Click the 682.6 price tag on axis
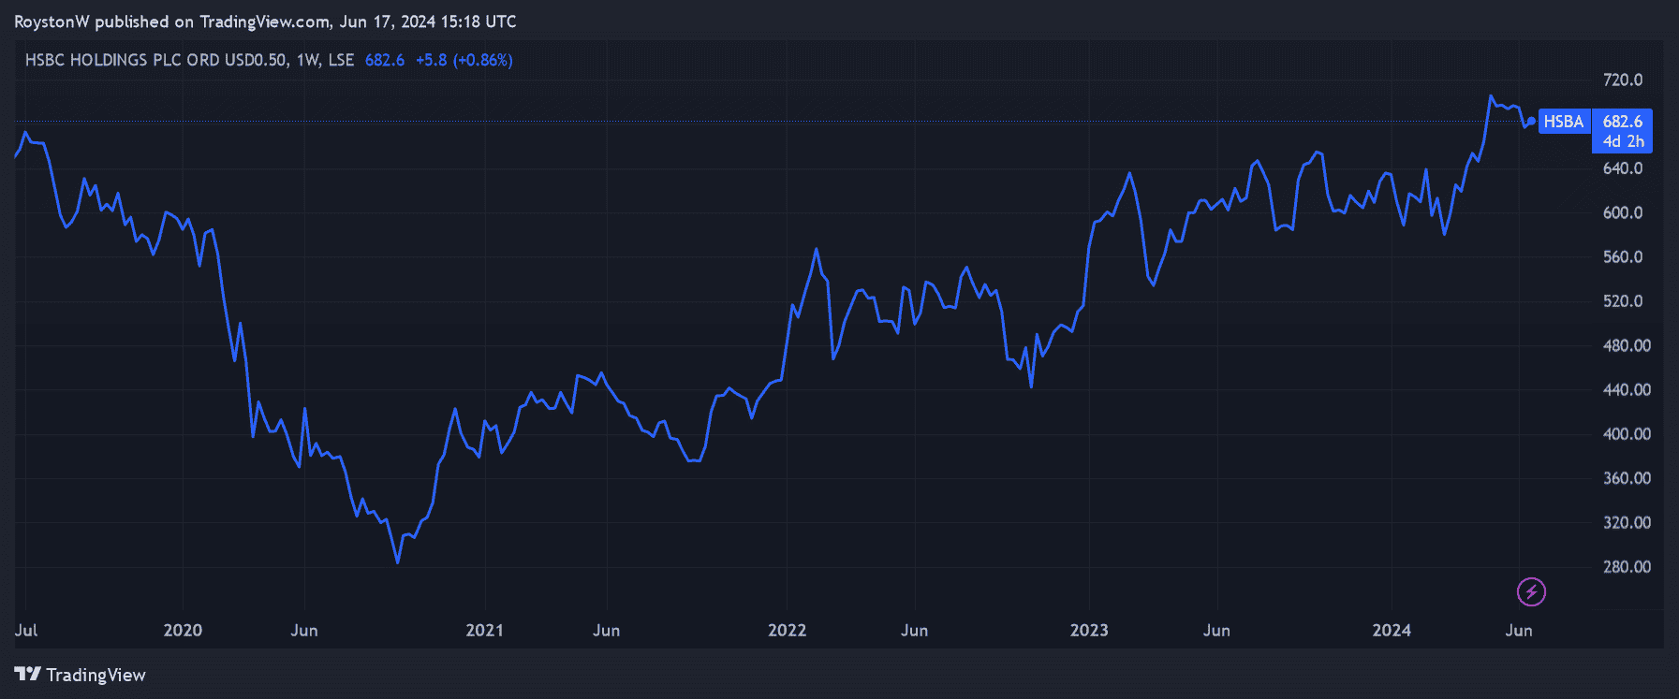Screen dimensions: 1679x699 (1622, 122)
